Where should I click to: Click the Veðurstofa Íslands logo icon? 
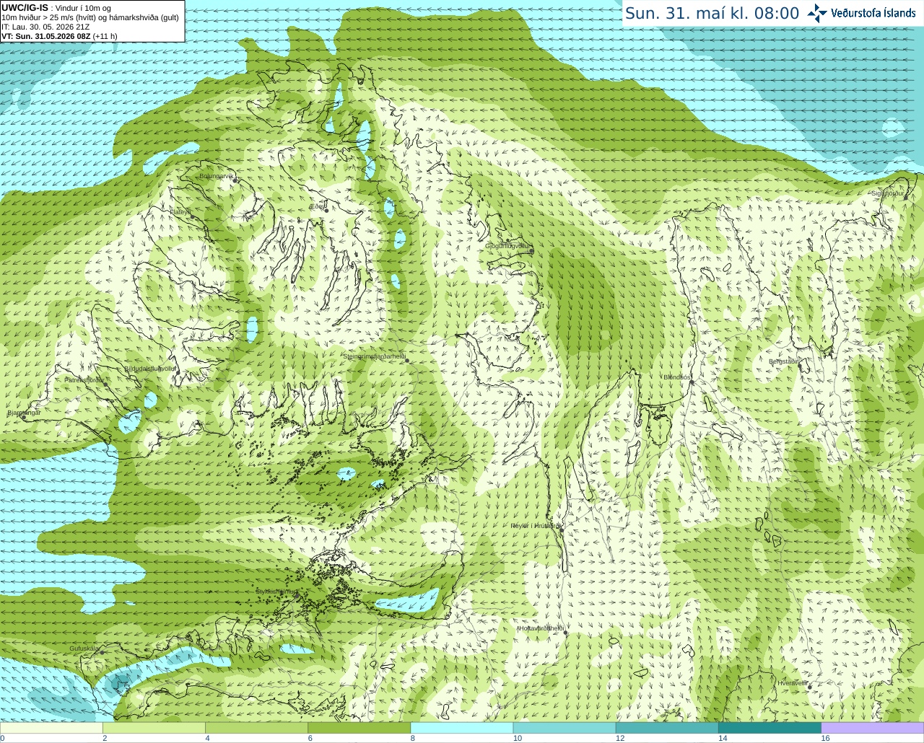pos(817,13)
